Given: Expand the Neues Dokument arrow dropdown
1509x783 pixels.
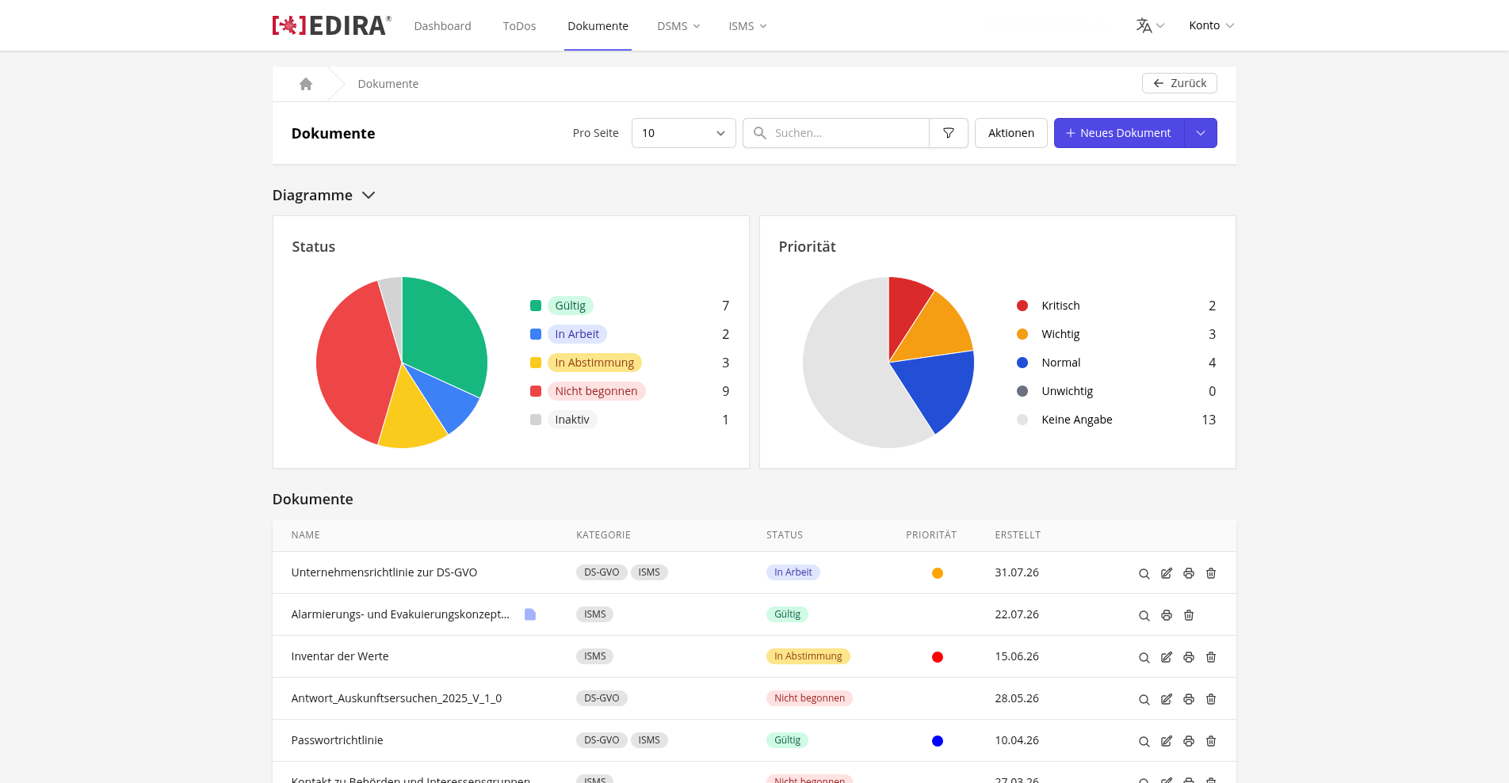Looking at the screenshot, I should click(x=1201, y=133).
